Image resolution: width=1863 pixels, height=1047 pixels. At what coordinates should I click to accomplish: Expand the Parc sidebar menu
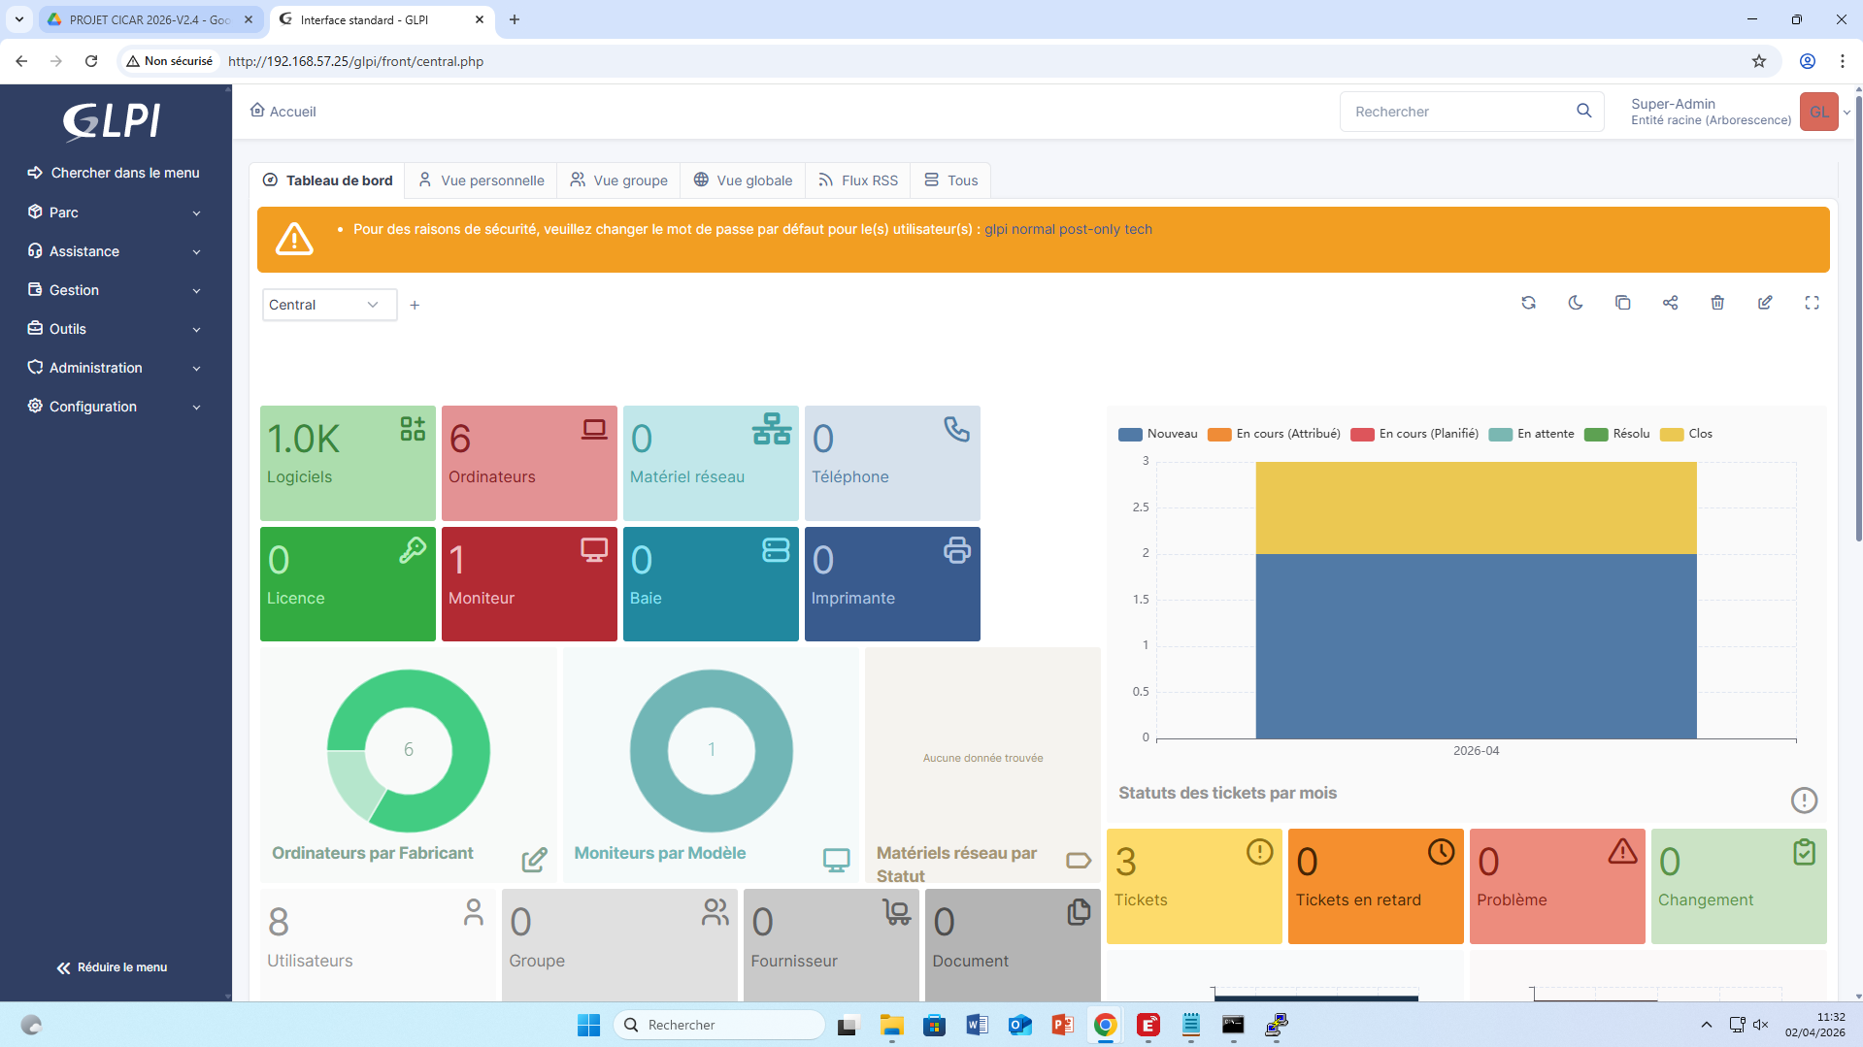click(x=115, y=213)
